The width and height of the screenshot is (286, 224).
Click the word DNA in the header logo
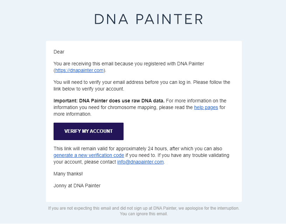click(x=111, y=19)
